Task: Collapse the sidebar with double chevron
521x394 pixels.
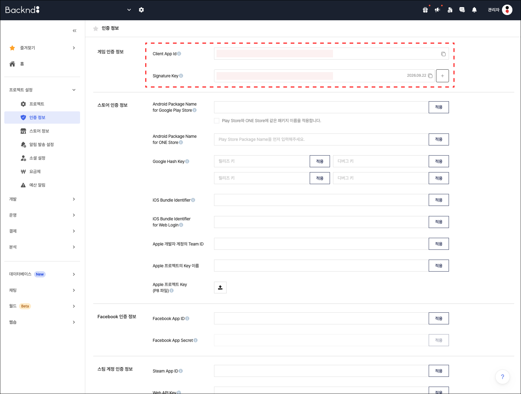Action: [75, 31]
